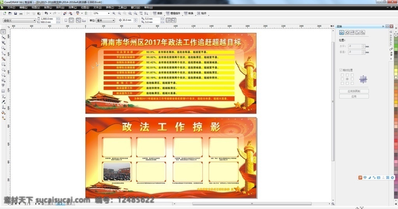
Task: Undo the last action
Action: pyautogui.click(x=46, y=14)
